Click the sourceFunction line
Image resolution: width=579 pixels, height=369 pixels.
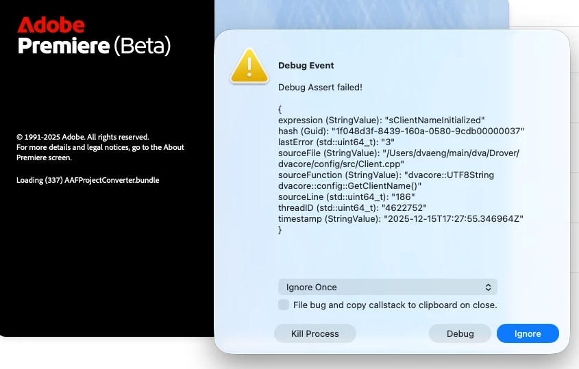pos(386,180)
